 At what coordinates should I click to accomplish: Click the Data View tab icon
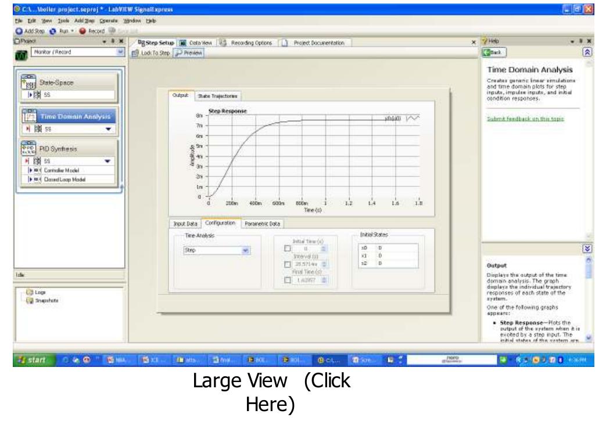(x=183, y=43)
